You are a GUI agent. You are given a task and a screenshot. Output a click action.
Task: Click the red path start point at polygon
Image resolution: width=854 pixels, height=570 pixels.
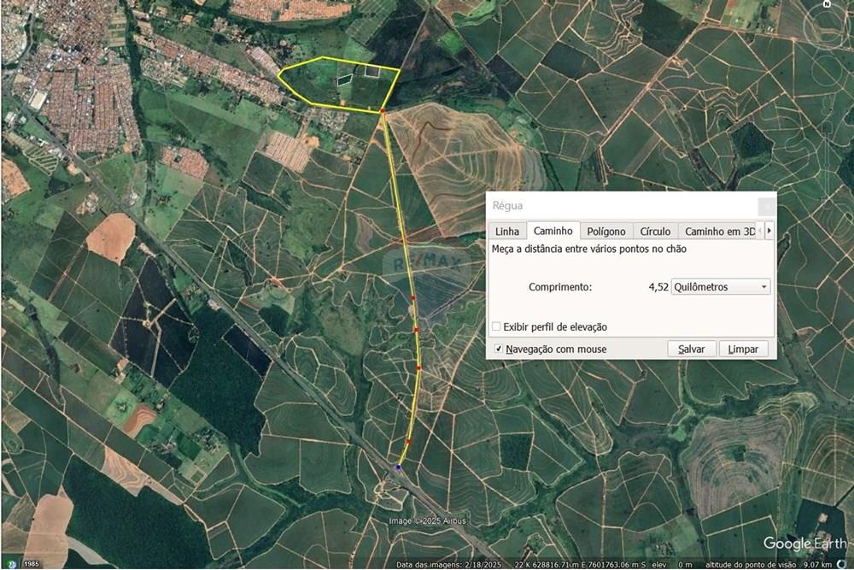point(383,111)
